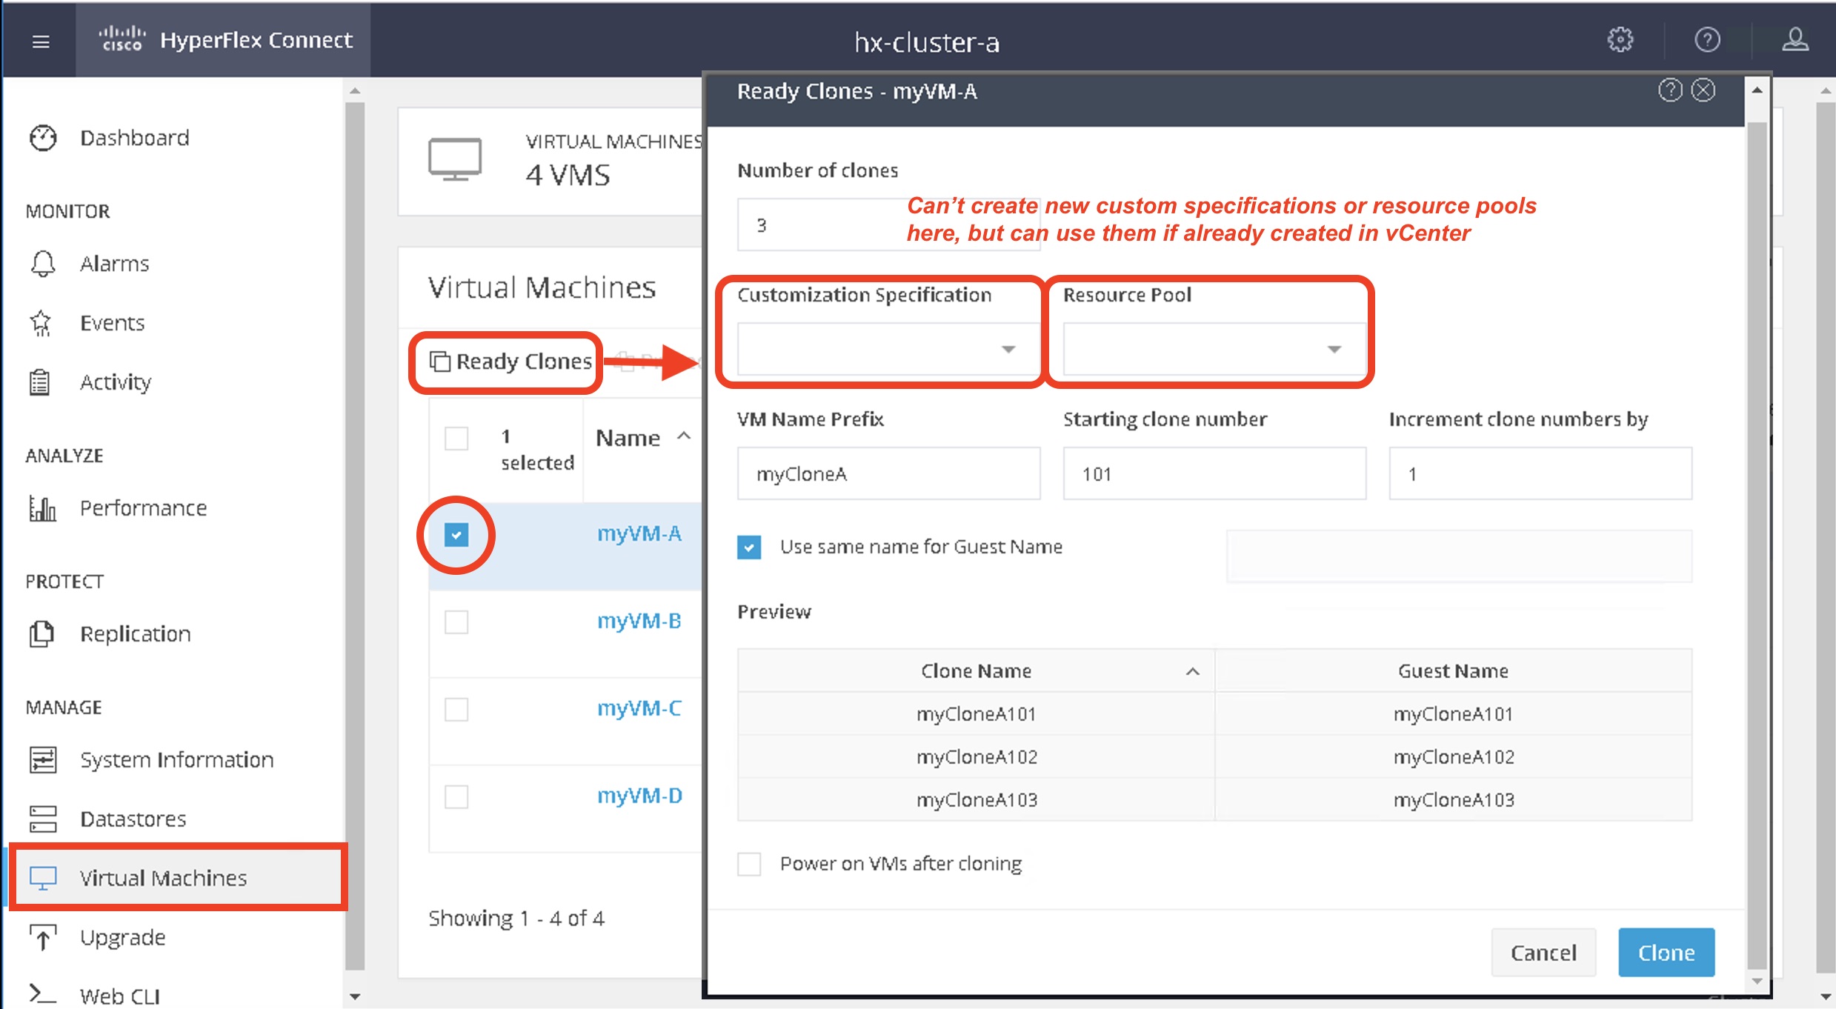Open System Information menu item
The image size is (1836, 1009).
(x=176, y=759)
